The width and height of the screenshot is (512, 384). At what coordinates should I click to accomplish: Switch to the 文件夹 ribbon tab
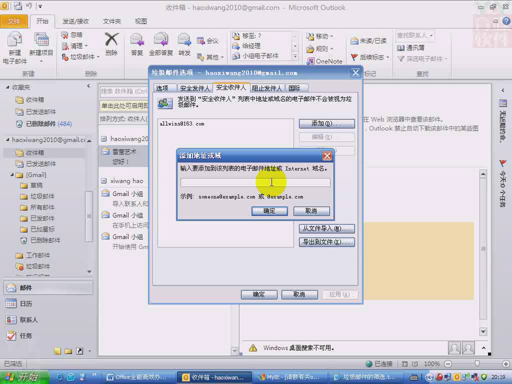click(x=112, y=21)
